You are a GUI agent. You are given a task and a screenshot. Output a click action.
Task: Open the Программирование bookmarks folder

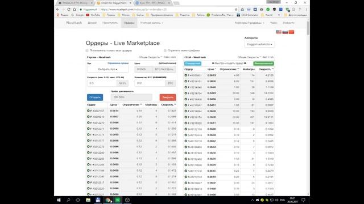coord(159,15)
